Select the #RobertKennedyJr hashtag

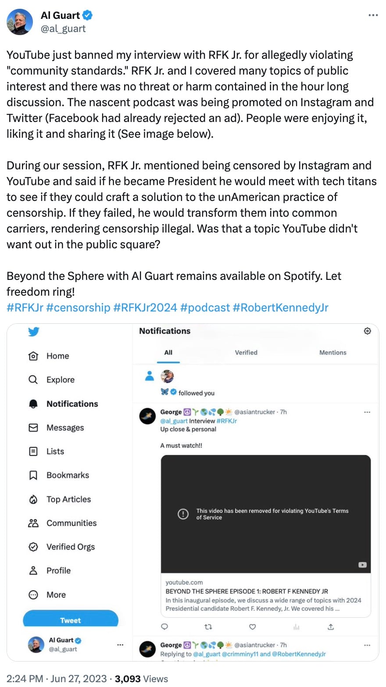pos(281,308)
